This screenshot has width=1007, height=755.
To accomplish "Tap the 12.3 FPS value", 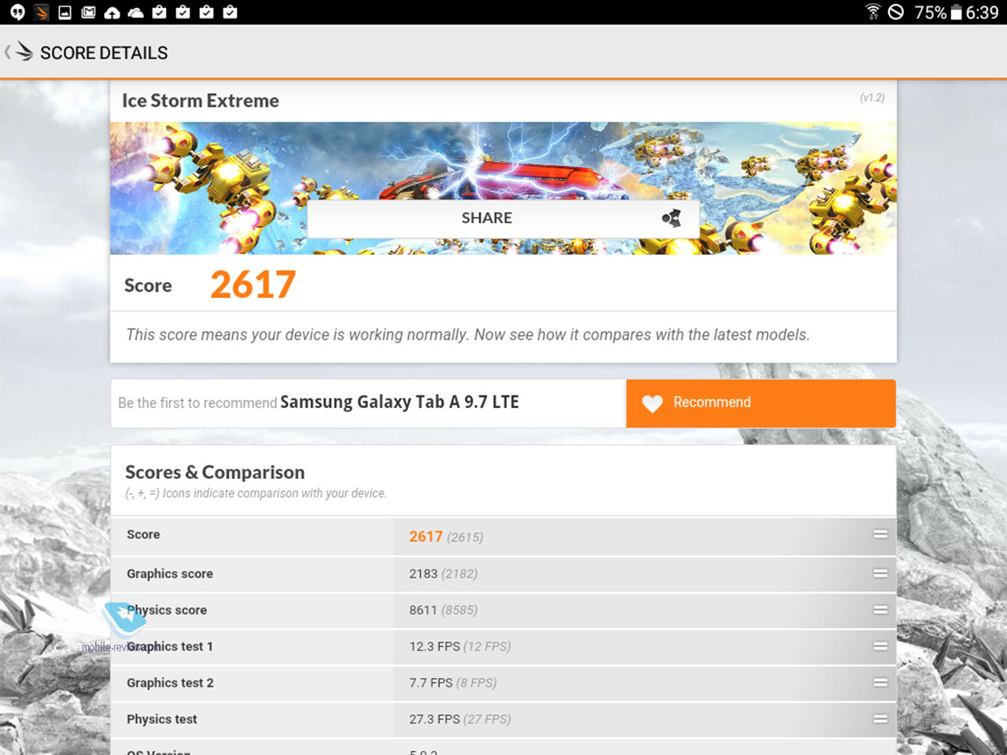I will [434, 646].
